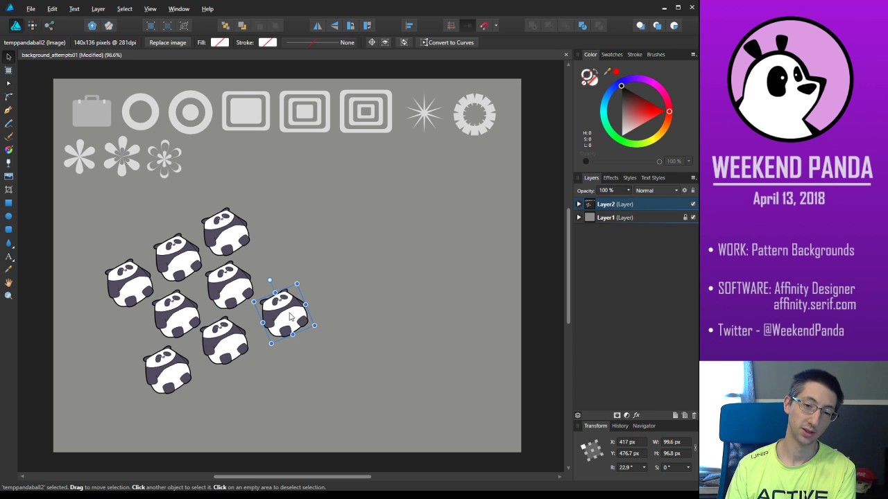Unlock Layer1 using its lock icon

685,218
